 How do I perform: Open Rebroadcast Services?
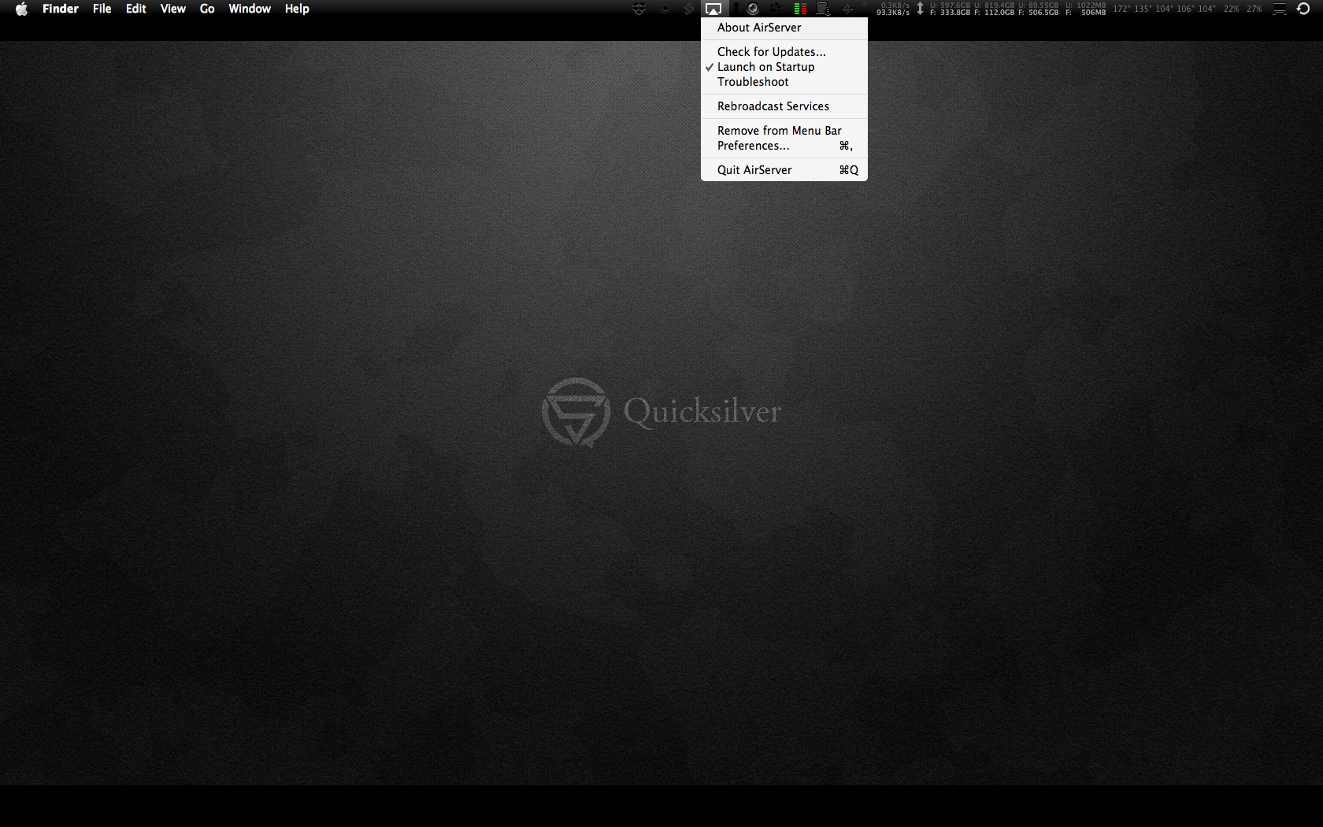click(784, 106)
